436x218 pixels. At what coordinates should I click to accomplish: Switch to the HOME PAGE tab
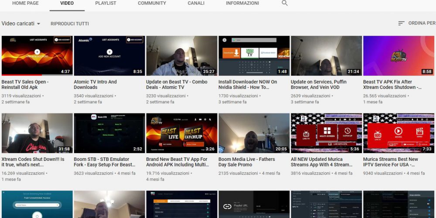[x=25, y=3]
